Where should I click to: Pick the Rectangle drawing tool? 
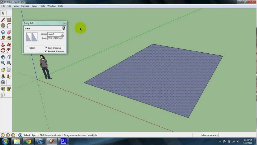click(x=9, y=20)
